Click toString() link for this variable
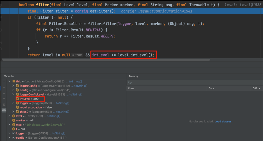The height and width of the screenshot is (141, 263). (75, 81)
